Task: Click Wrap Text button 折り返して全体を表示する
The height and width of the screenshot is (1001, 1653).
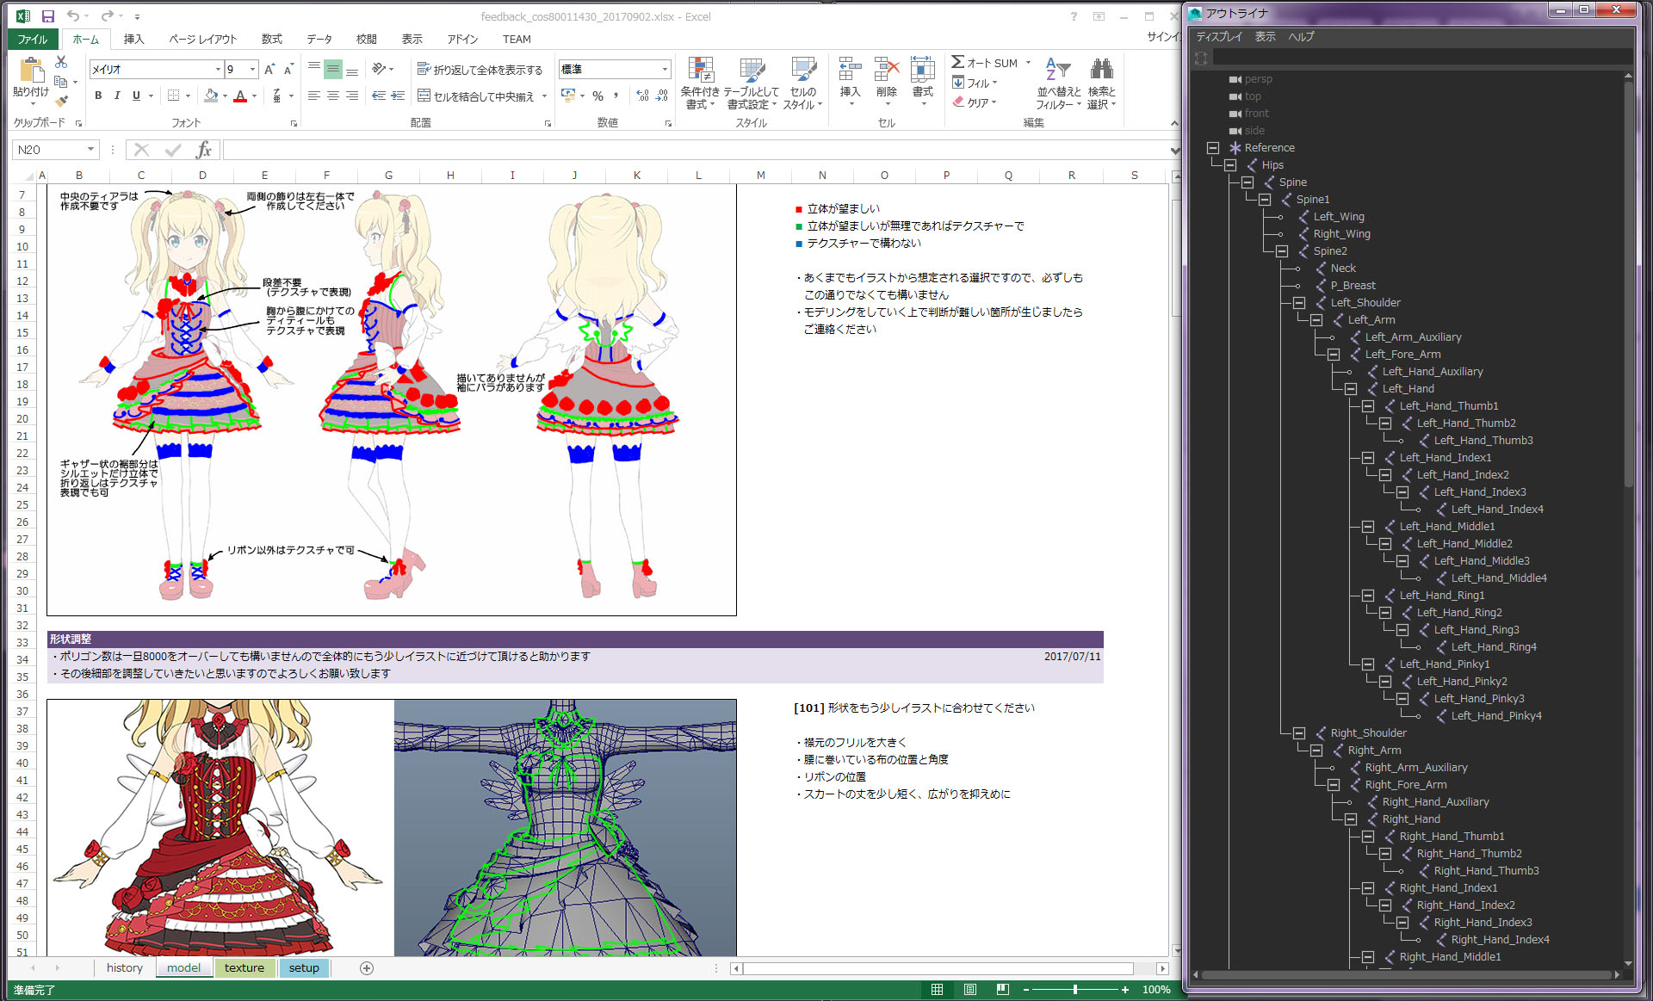Action: point(480,70)
